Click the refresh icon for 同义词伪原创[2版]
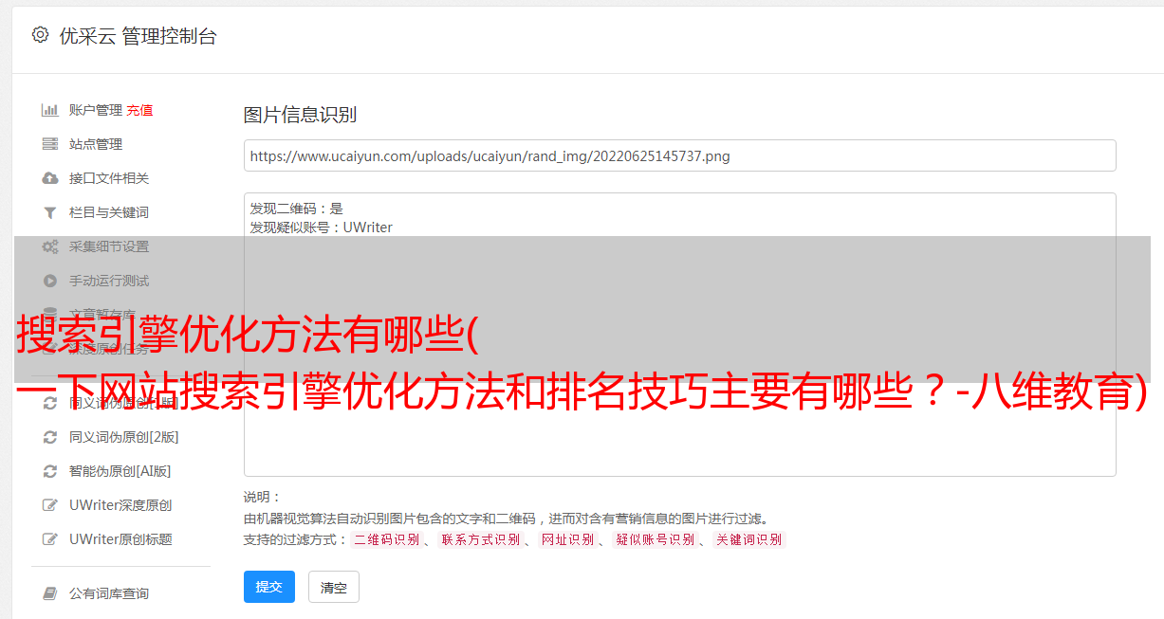 pos(50,437)
